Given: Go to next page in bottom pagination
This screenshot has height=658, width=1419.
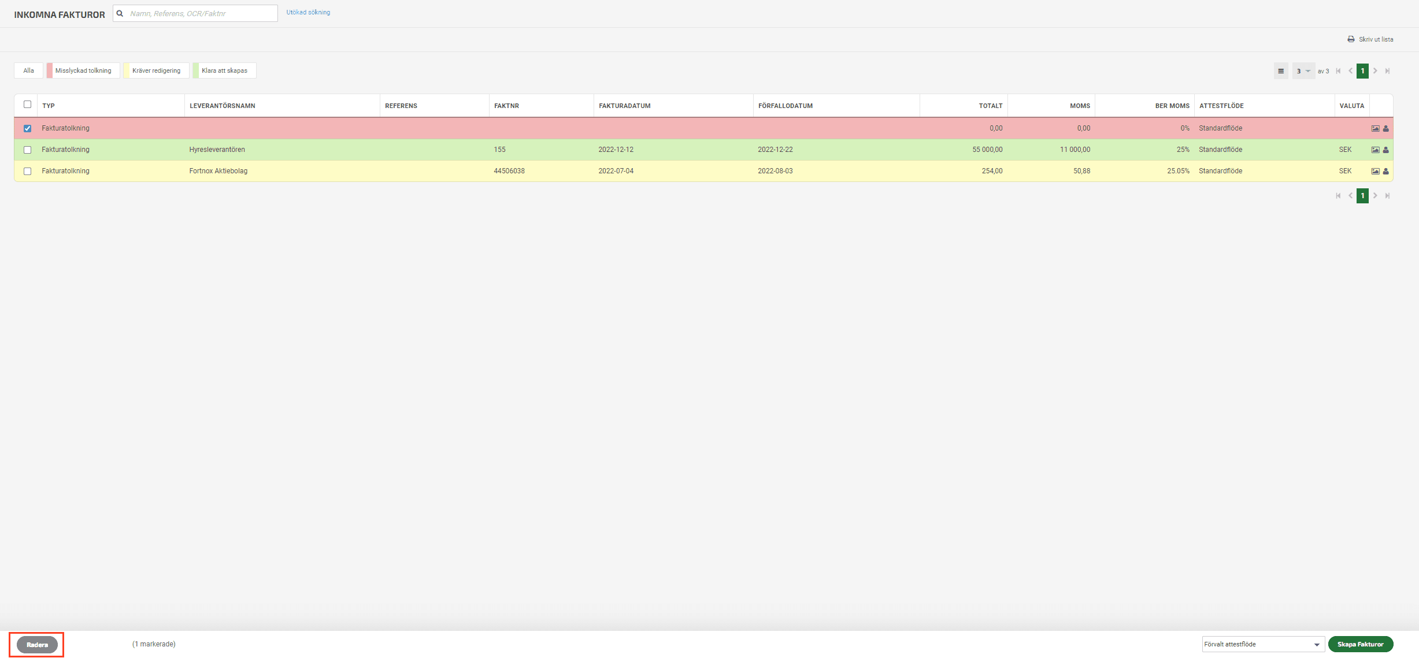Looking at the screenshot, I should pos(1375,196).
